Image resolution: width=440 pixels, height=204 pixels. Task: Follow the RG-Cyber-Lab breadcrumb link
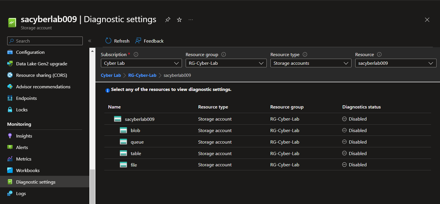pyautogui.click(x=142, y=75)
